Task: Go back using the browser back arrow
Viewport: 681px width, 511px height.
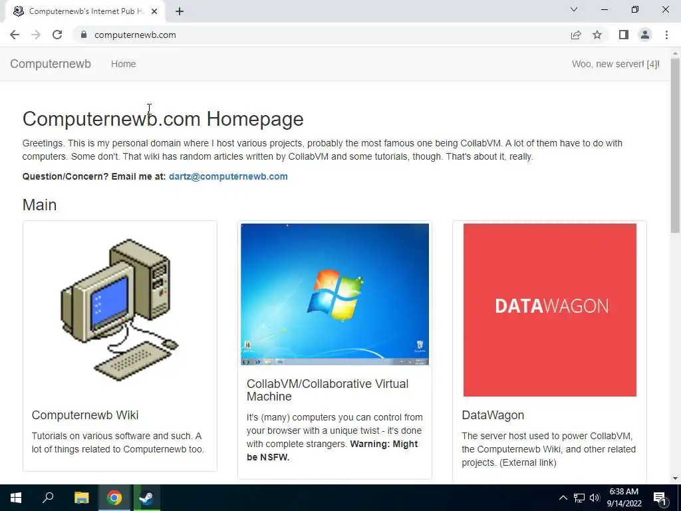Action: [15, 35]
